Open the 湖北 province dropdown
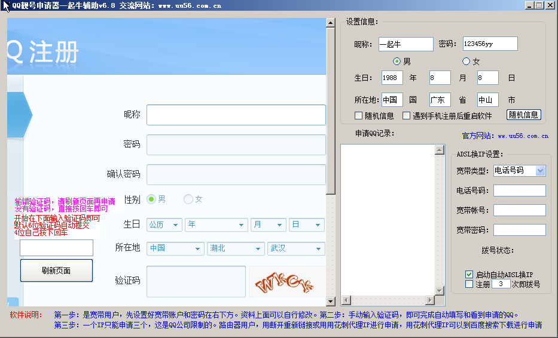 tap(236, 249)
